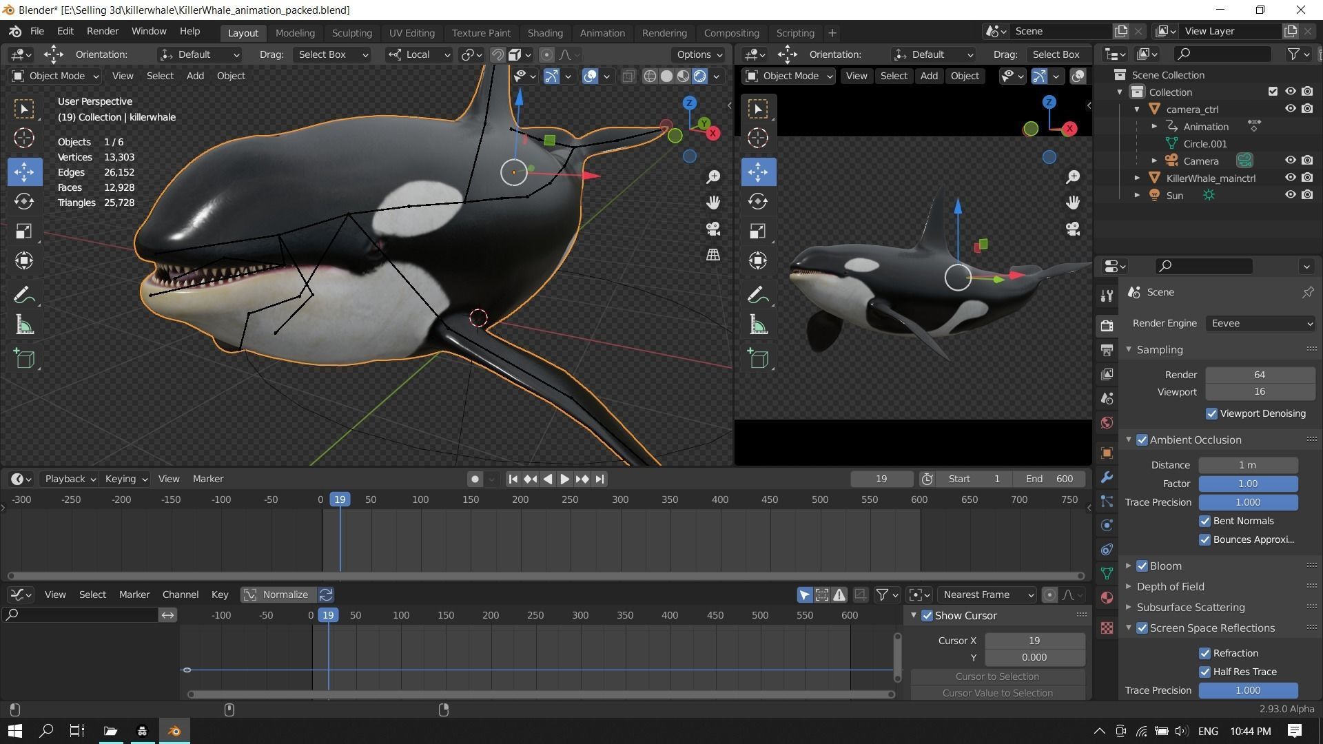1323x744 pixels.
Task: Adjust Ambient Occlusion Trace Precision slider
Action: 1248,503
